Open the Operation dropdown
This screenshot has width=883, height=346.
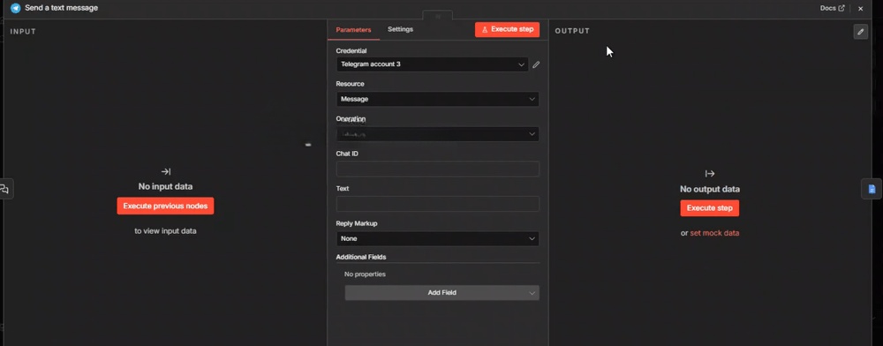438,134
